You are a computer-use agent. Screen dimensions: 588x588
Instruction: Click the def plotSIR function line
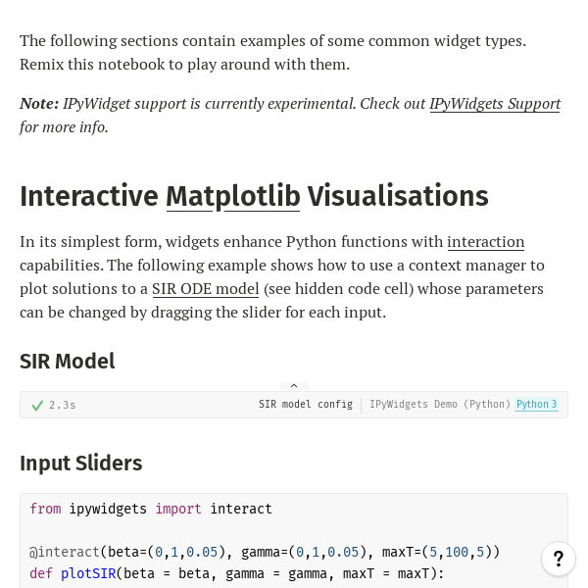[x=236, y=573]
